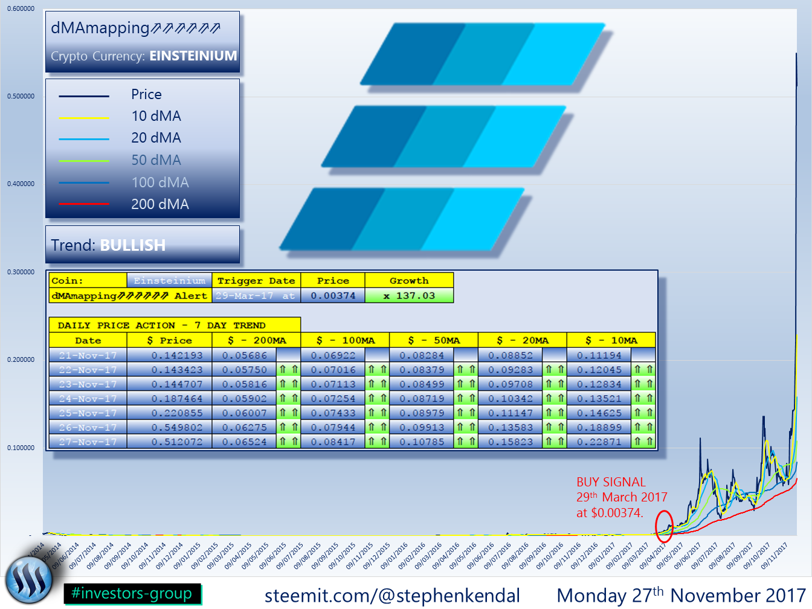Select the $ - 50MA column header
812x609 pixels.
(x=434, y=340)
